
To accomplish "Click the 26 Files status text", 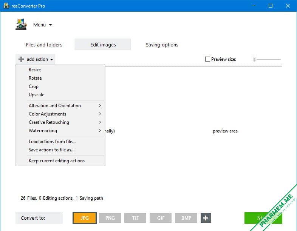I will (x=29, y=198).
